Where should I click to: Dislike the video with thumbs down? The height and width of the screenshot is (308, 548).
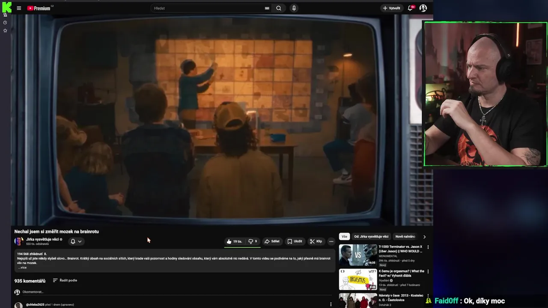click(x=253, y=241)
